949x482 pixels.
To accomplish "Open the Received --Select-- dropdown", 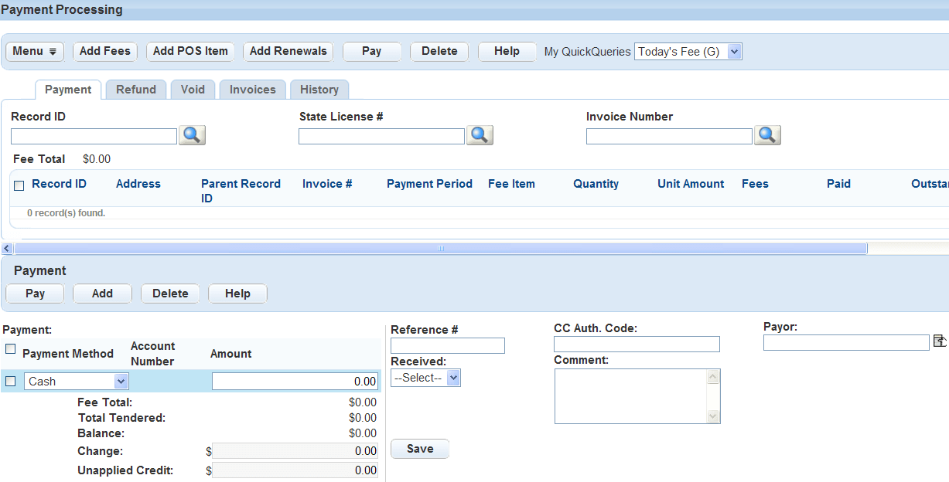I will [x=453, y=378].
